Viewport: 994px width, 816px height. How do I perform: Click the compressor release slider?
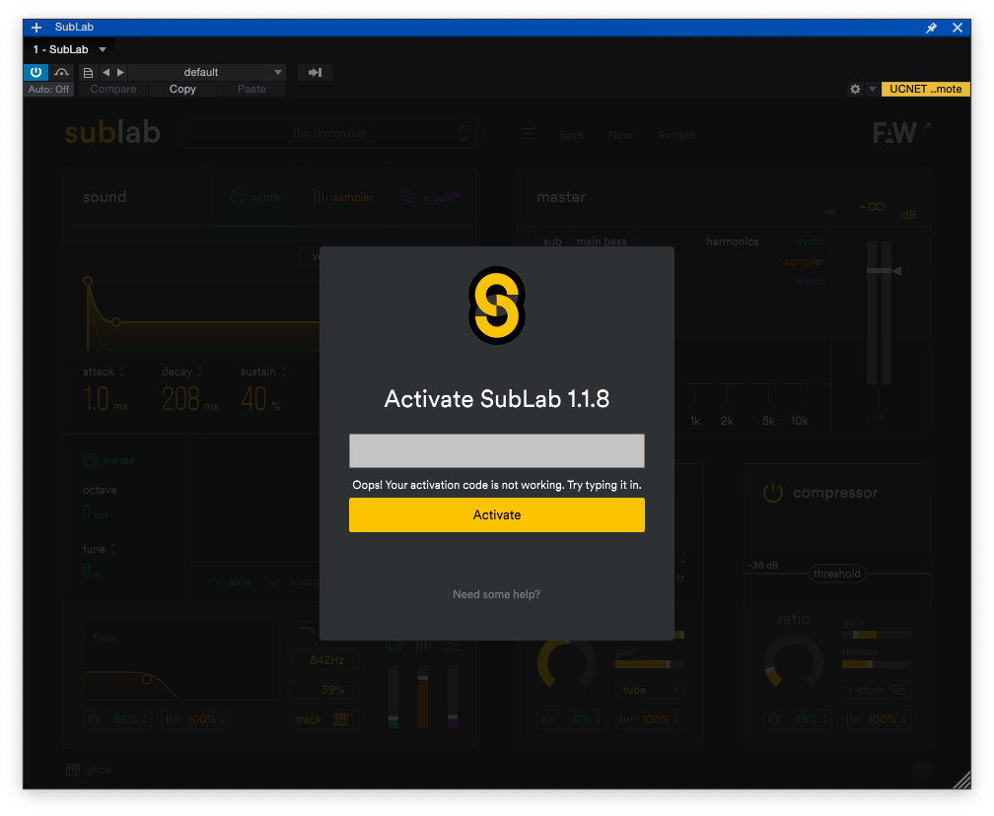pyautogui.click(x=876, y=664)
